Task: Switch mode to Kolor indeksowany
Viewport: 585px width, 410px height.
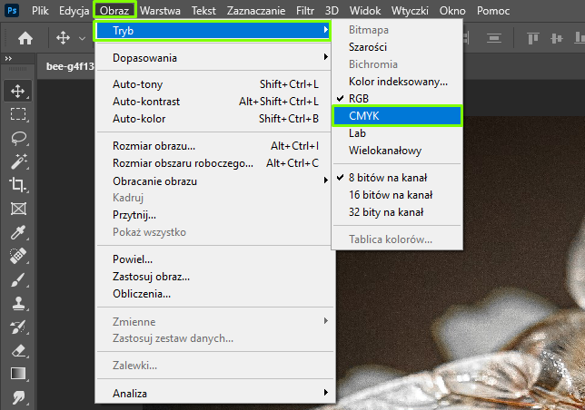Action: [x=397, y=82]
